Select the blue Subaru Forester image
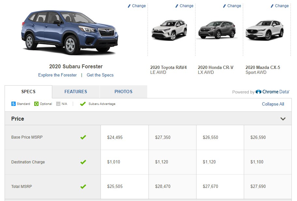This screenshot has height=201, width=297. [x=70, y=32]
